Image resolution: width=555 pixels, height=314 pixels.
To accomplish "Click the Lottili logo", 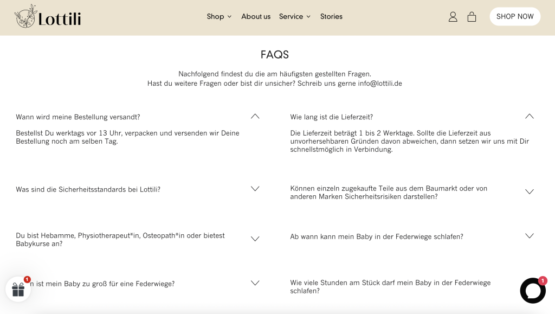I will [48, 17].
